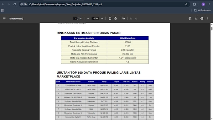Click the scrollbar up arrow
213x120 pixels.
(212, 24)
